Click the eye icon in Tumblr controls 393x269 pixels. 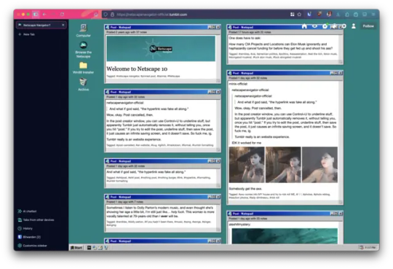(x=314, y=26)
